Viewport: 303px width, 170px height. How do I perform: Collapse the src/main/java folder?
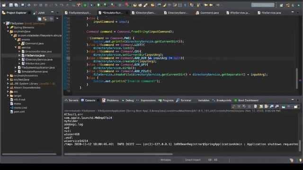point(8,32)
